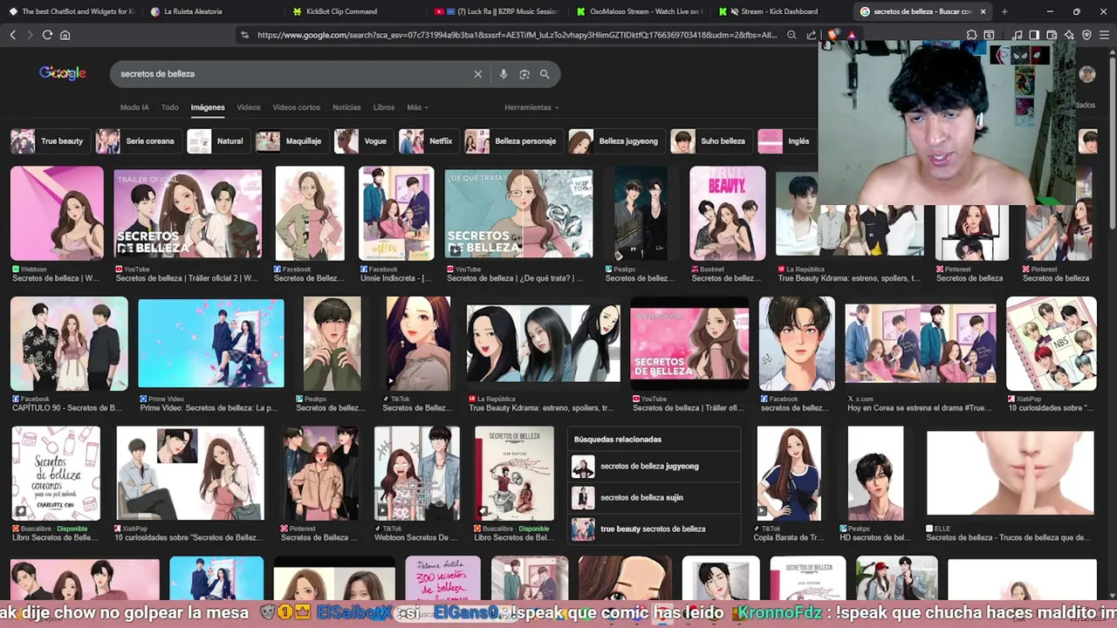This screenshot has height=628, width=1117.
Task: Filter images by Maquillaje chip
Action: (x=292, y=141)
